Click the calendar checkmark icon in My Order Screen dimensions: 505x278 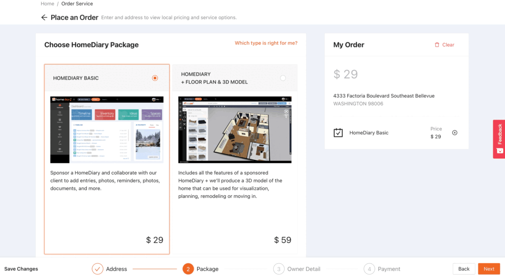point(338,133)
